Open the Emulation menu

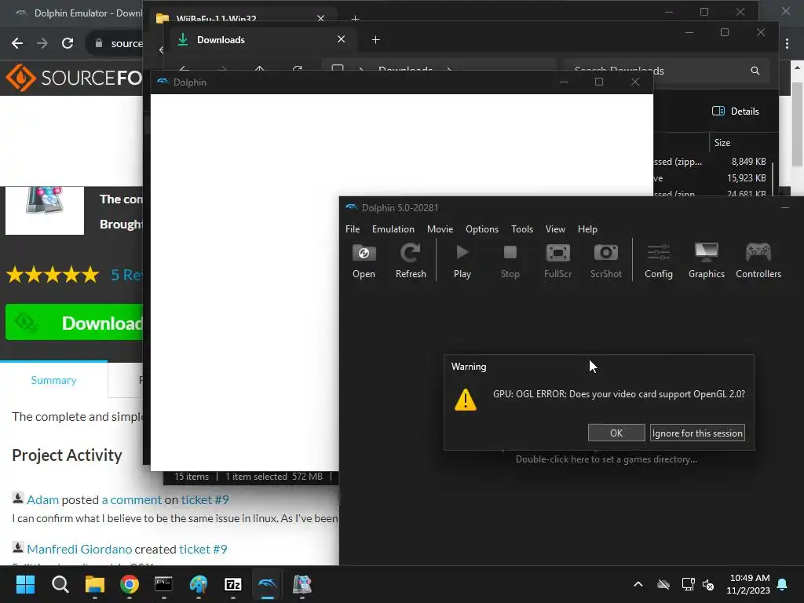coord(393,229)
